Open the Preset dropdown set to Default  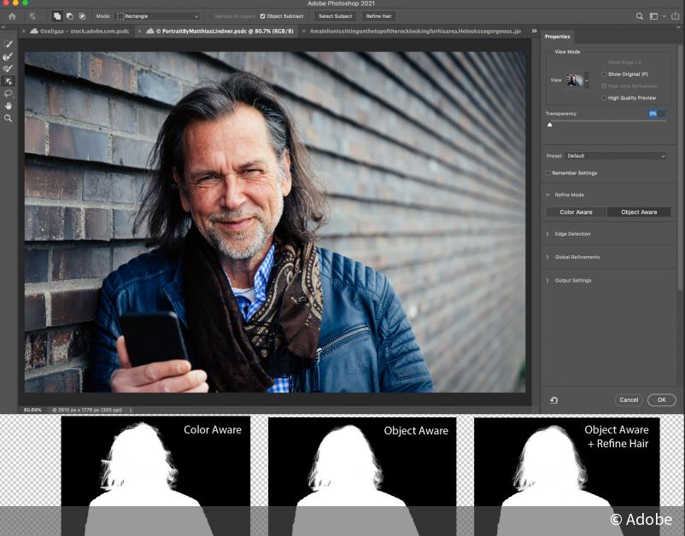coord(615,155)
